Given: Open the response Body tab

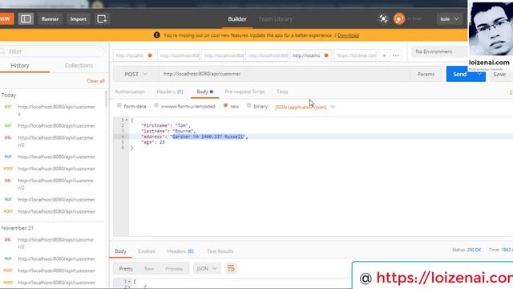Looking at the screenshot, I should pos(120,251).
